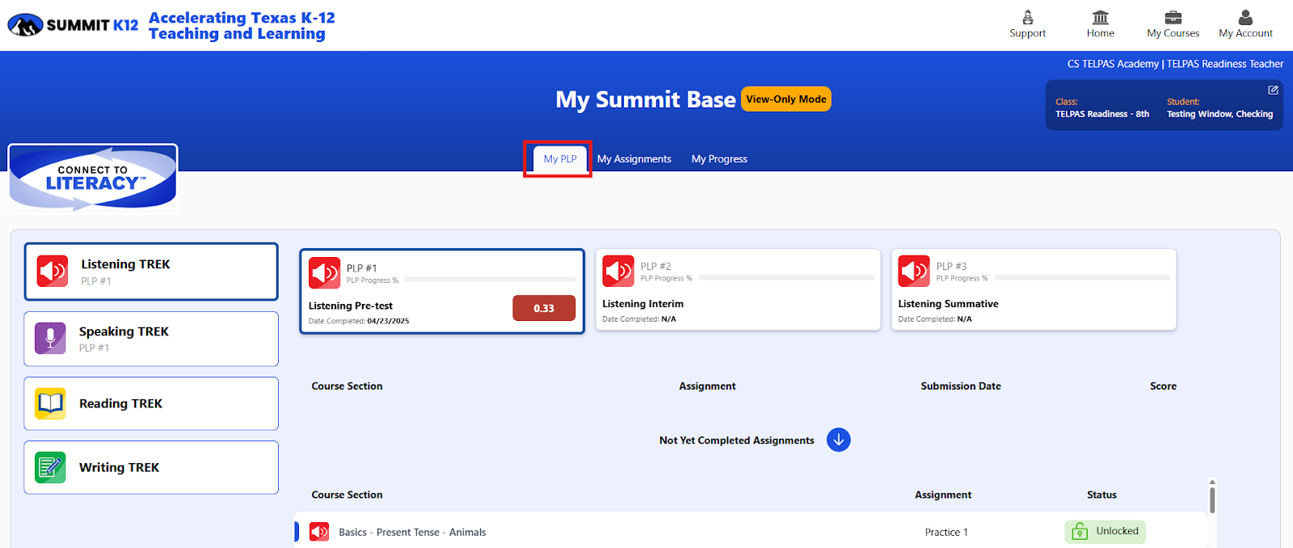Screen dimensions: 1293x548
Task: Click the edit class/student popout icon
Action: (1273, 90)
